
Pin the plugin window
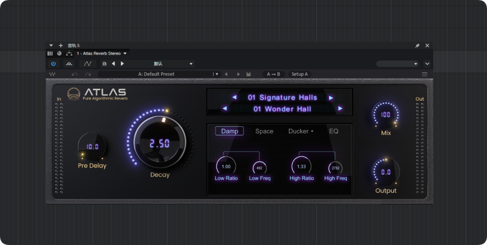(x=418, y=46)
